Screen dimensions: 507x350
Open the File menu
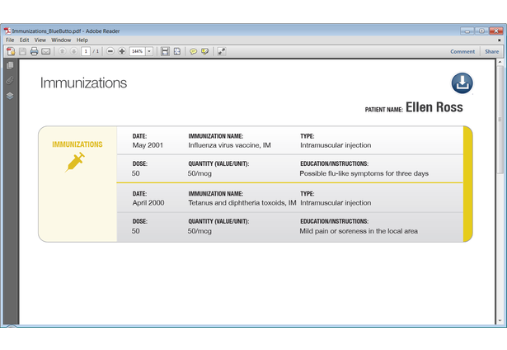(10, 40)
